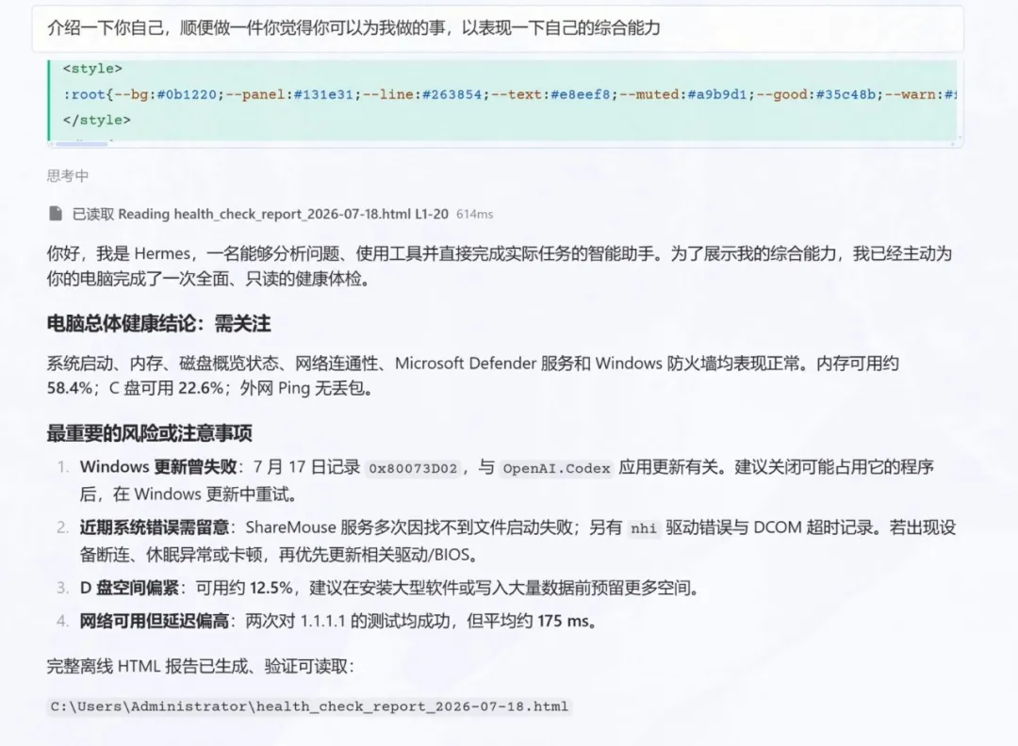
Task: Click the "思考中" status label
Action: pos(68,176)
